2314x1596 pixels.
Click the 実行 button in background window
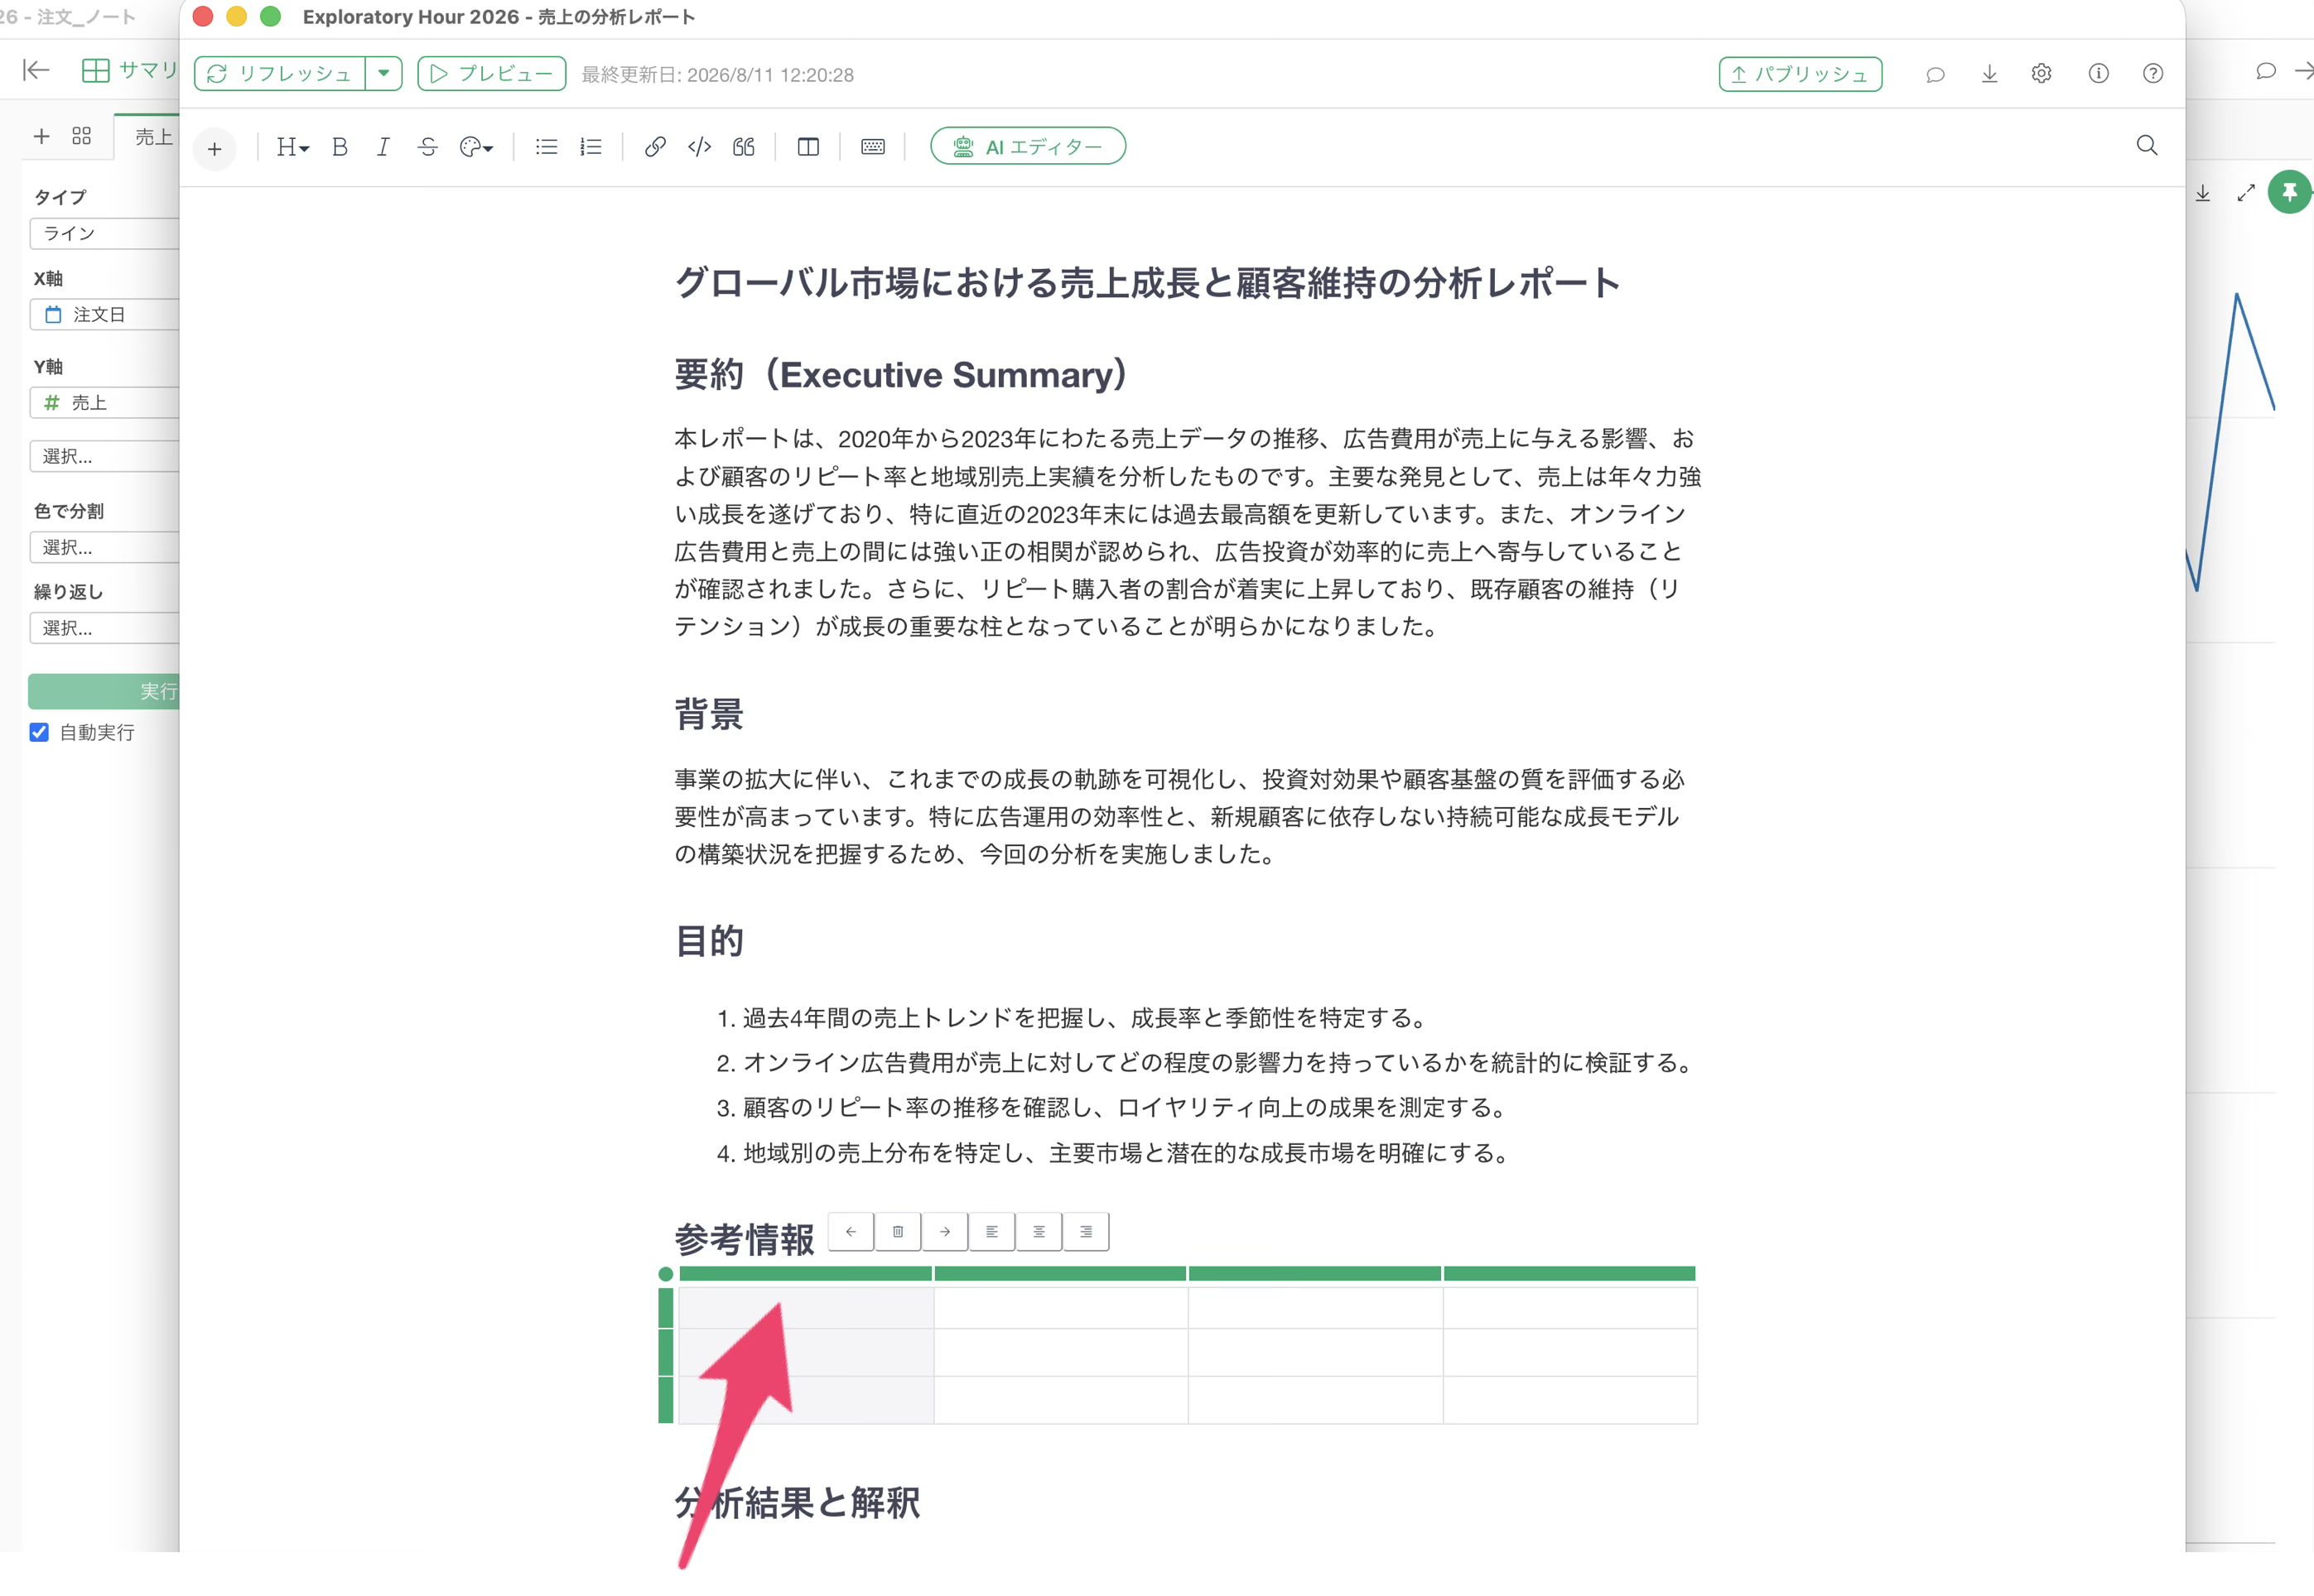(x=104, y=692)
